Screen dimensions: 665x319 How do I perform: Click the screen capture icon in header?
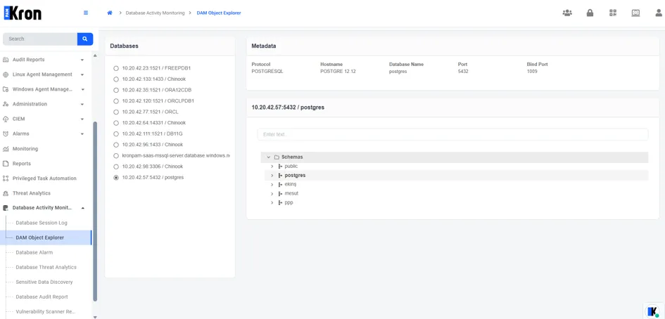tap(635, 13)
